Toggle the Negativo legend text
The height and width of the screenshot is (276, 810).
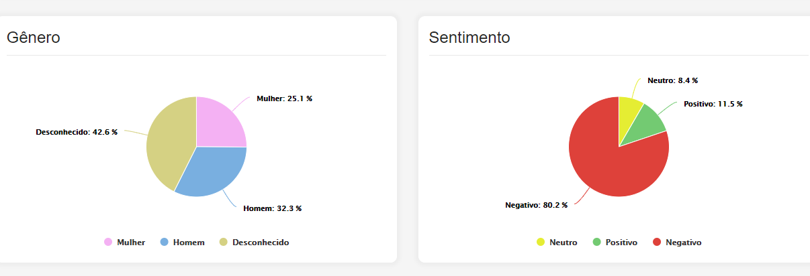pyautogui.click(x=683, y=243)
